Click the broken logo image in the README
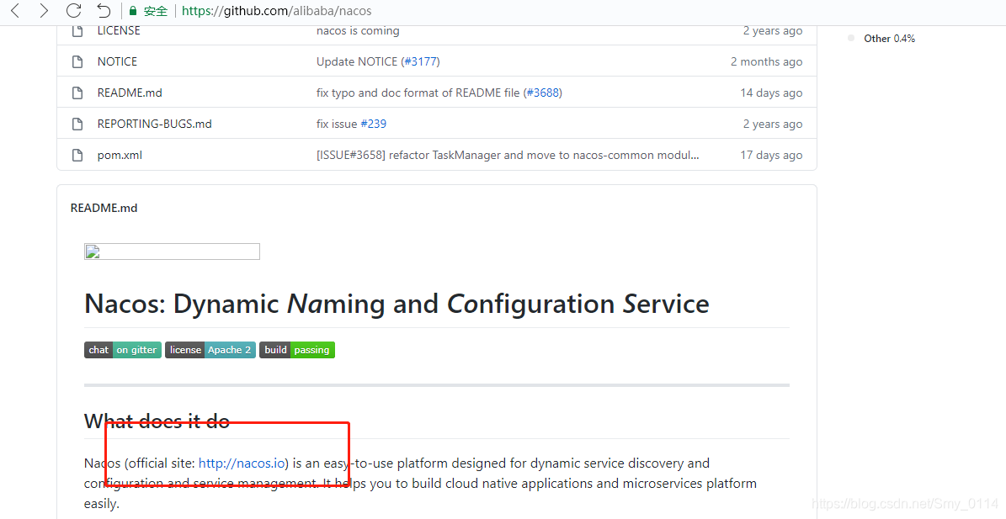This screenshot has width=1006, height=519. (172, 252)
